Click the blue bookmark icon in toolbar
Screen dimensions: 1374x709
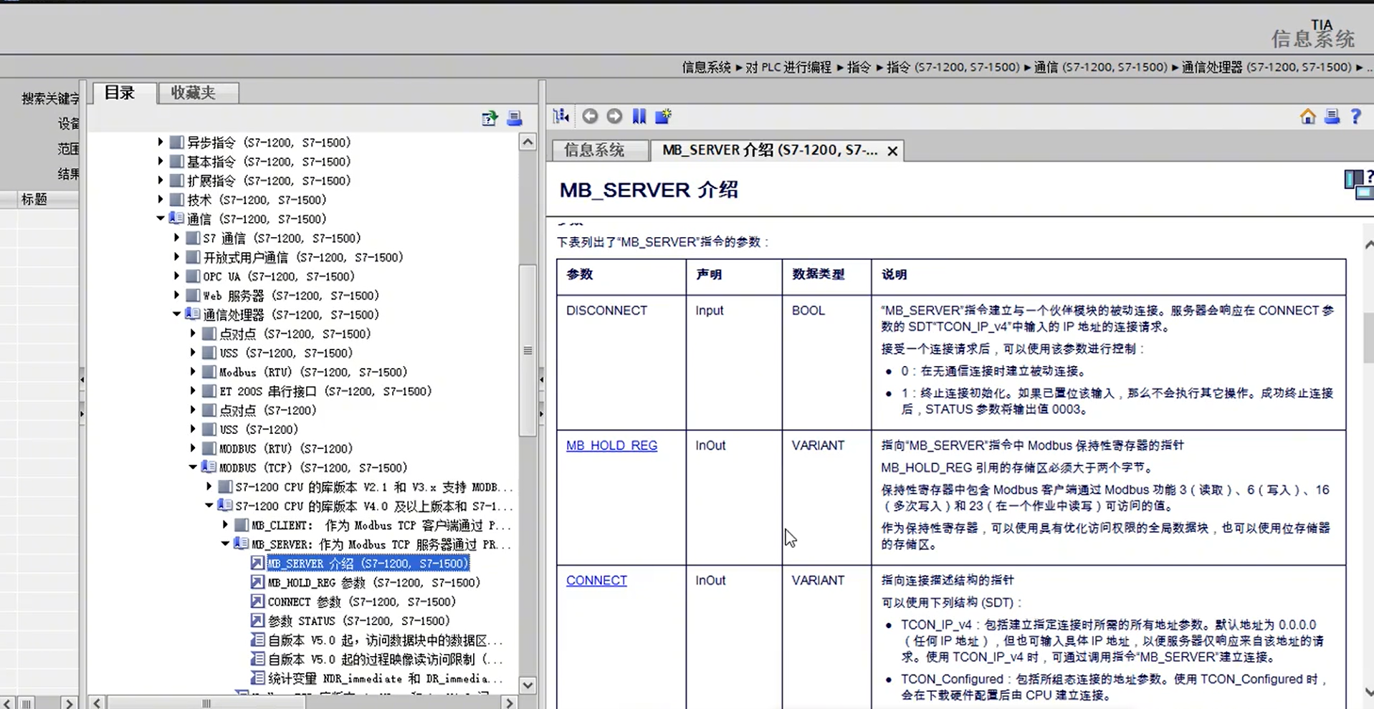pyautogui.click(x=639, y=116)
